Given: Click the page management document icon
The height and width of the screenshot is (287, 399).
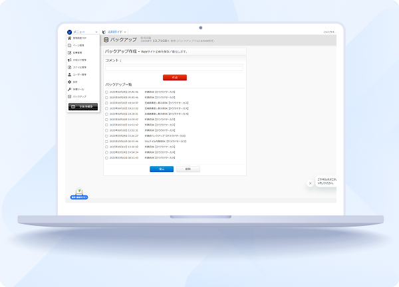Looking at the screenshot, I should [69, 45].
